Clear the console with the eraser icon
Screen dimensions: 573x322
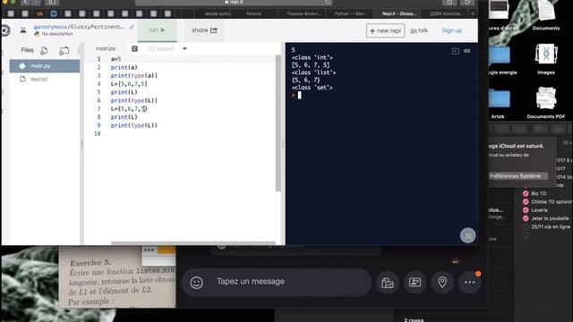point(467,51)
